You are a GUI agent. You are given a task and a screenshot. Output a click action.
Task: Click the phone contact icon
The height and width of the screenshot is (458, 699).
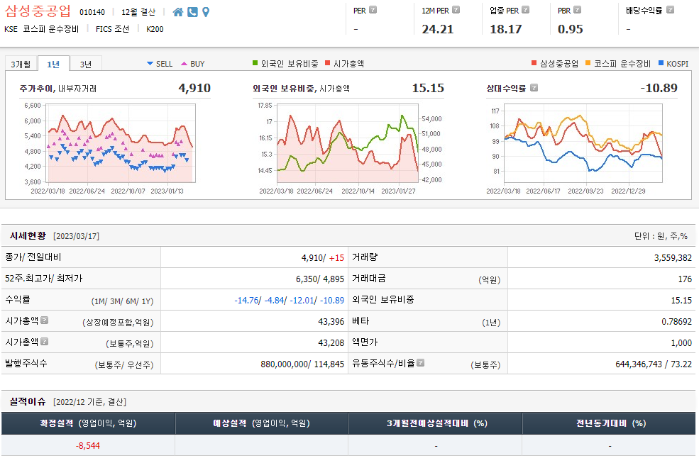[x=192, y=12]
